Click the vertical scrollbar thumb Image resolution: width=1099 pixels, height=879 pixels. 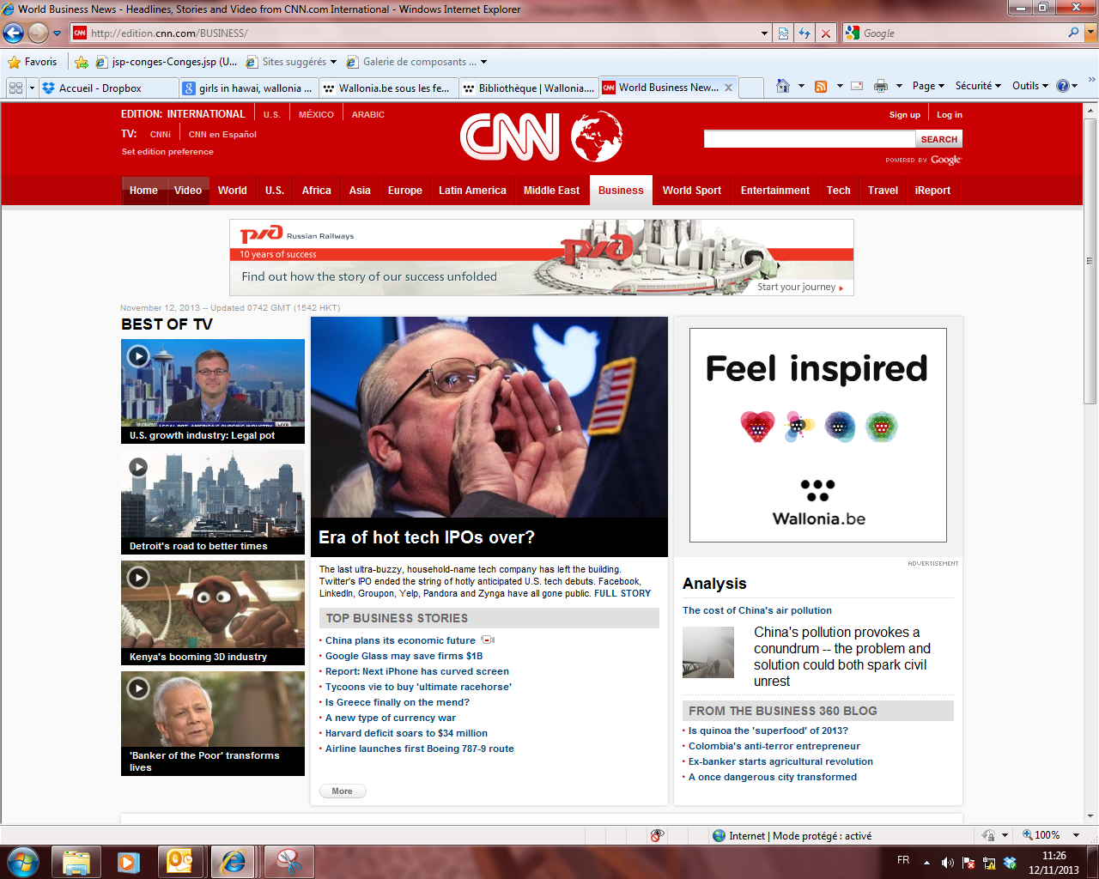[x=1090, y=260]
